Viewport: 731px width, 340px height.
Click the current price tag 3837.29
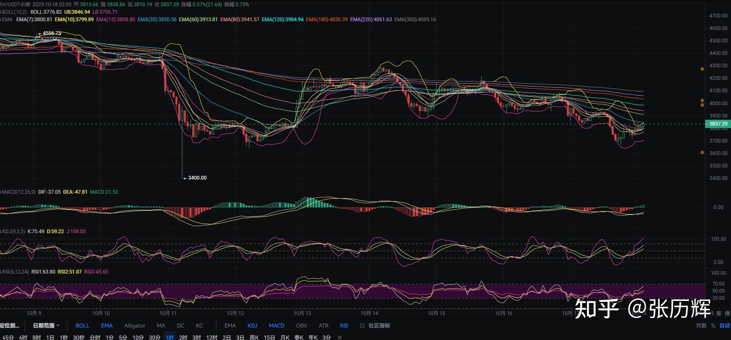tap(718, 124)
